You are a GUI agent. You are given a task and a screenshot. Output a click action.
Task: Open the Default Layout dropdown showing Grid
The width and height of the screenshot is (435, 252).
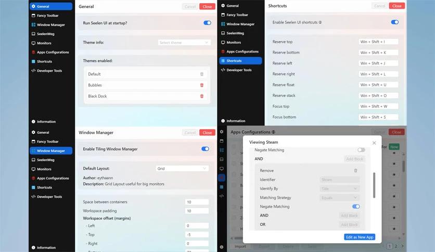(x=182, y=169)
